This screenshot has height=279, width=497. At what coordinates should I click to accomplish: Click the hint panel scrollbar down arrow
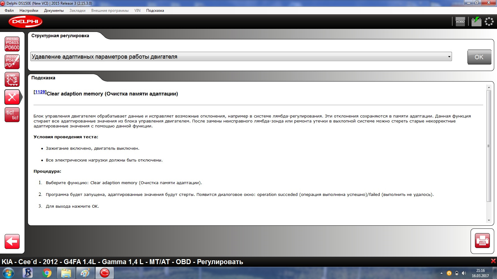[x=489, y=220]
